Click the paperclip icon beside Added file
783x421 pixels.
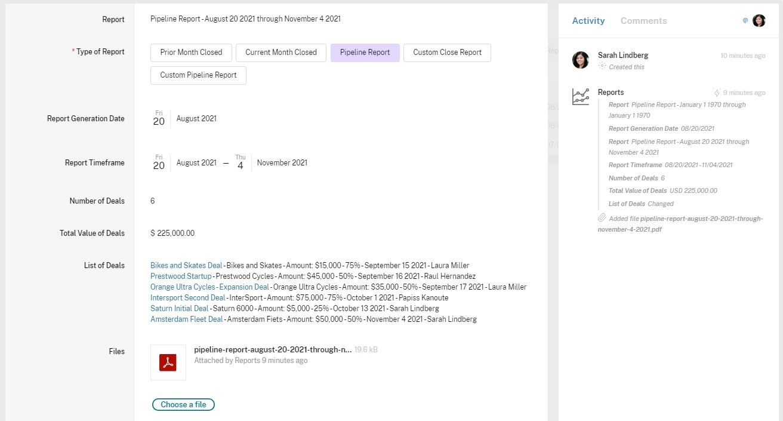602,218
